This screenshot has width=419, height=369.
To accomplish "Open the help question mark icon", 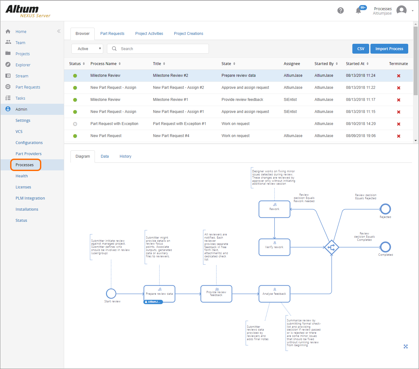I will click(x=340, y=10).
